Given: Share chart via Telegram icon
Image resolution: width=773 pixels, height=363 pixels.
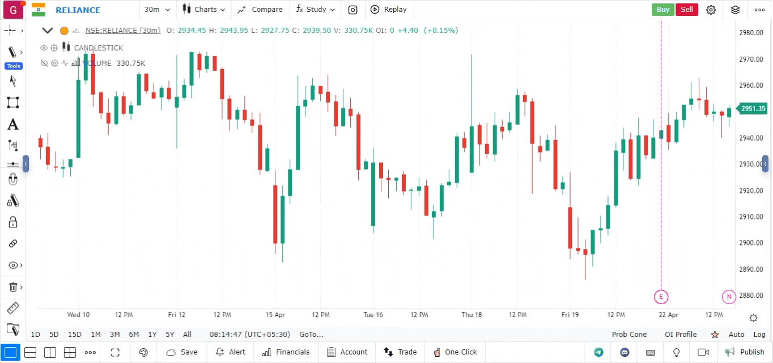Looking at the screenshot, I should (598, 352).
